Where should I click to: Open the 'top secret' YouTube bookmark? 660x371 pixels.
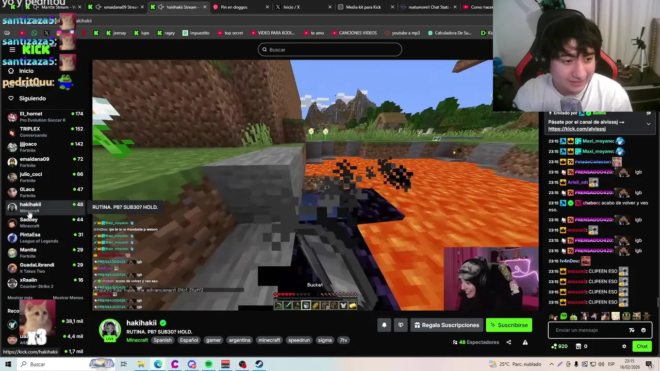(230, 33)
